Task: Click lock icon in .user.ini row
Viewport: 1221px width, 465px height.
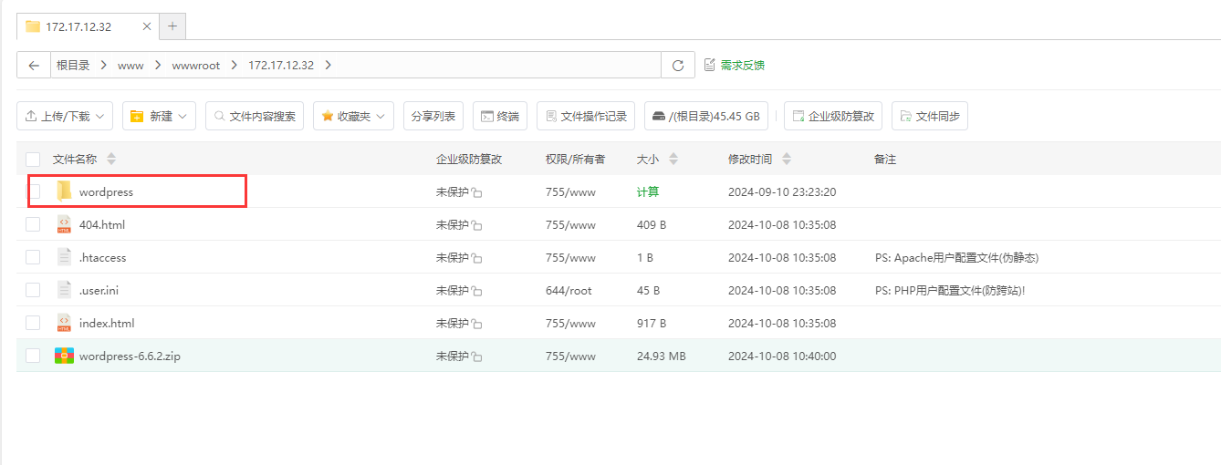Action: (x=476, y=291)
